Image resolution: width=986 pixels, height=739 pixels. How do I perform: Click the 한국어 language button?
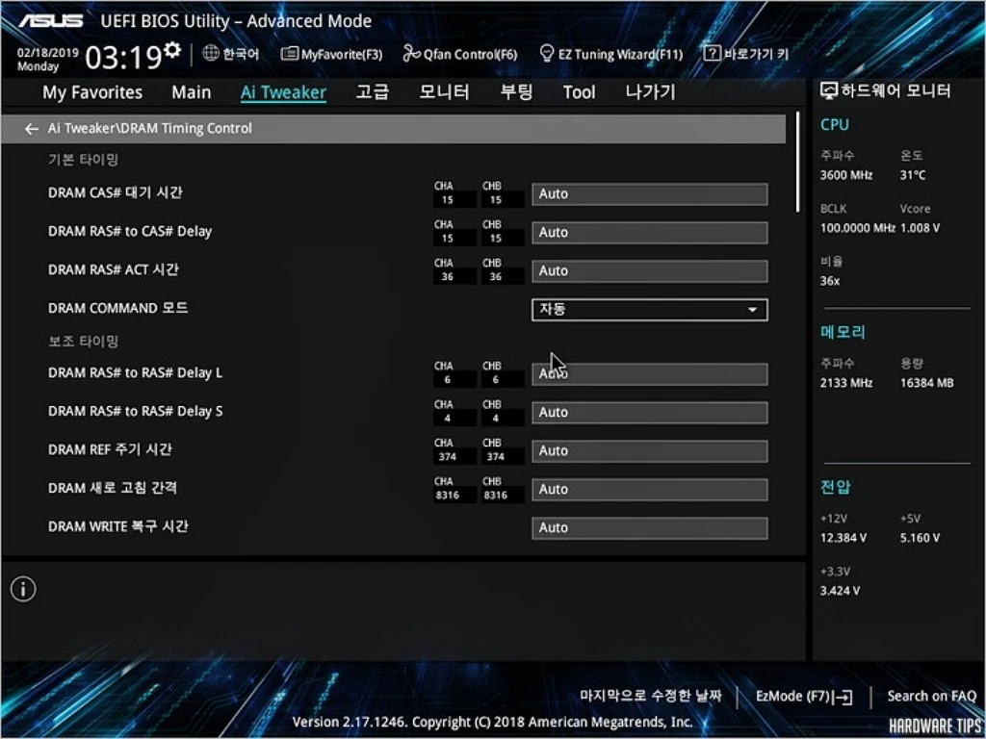tap(231, 54)
